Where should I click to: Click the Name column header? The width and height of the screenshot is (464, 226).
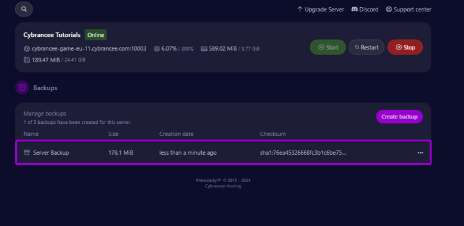click(31, 134)
